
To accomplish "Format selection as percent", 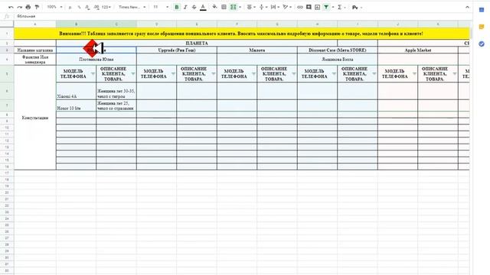I will [79, 7].
